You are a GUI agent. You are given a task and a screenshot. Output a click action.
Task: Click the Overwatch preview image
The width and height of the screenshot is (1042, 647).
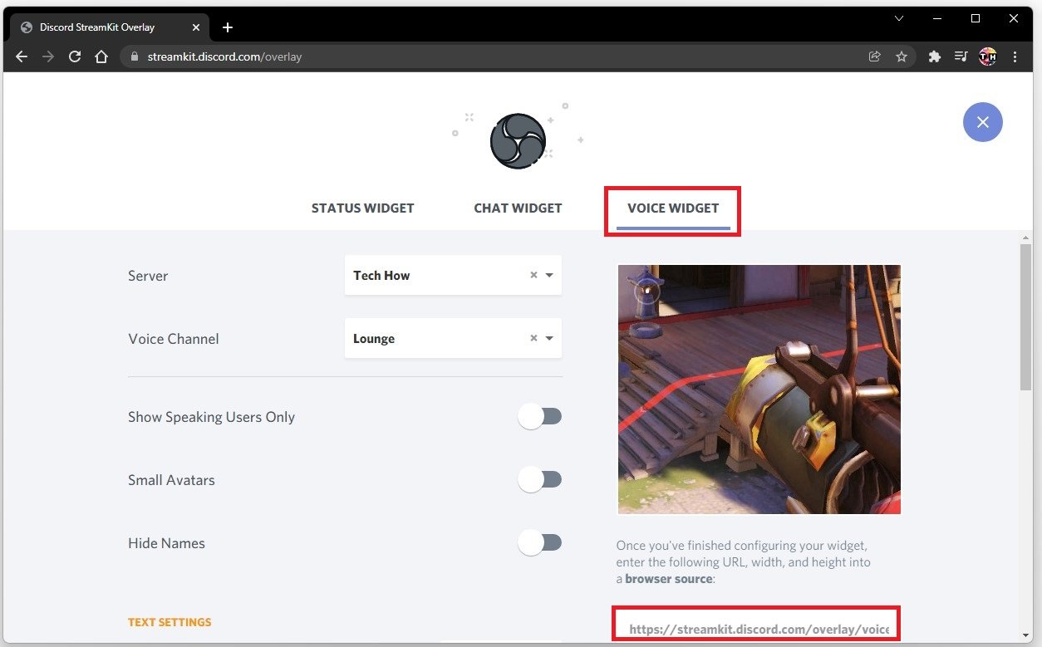(x=759, y=390)
